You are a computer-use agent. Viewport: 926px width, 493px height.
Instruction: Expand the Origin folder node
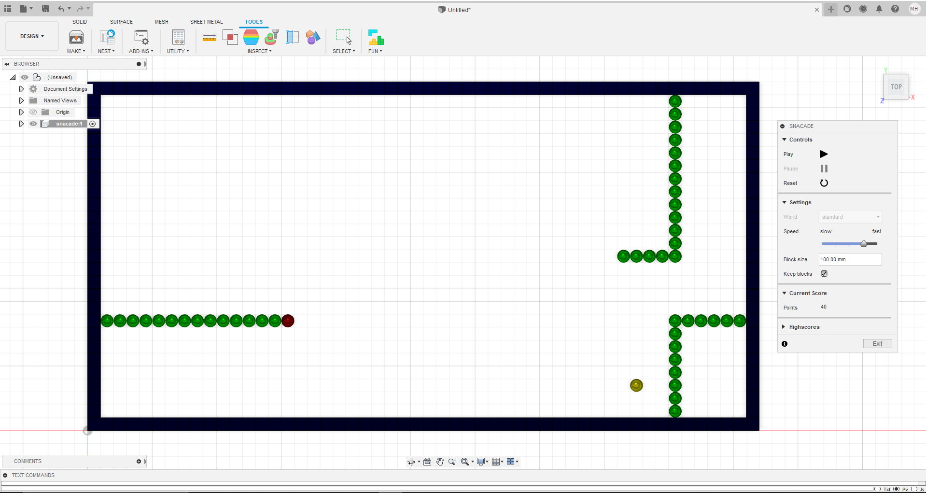point(21,112)
